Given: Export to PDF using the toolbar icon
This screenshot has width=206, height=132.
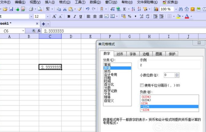Looking at the screenshot, I should 23,9.
